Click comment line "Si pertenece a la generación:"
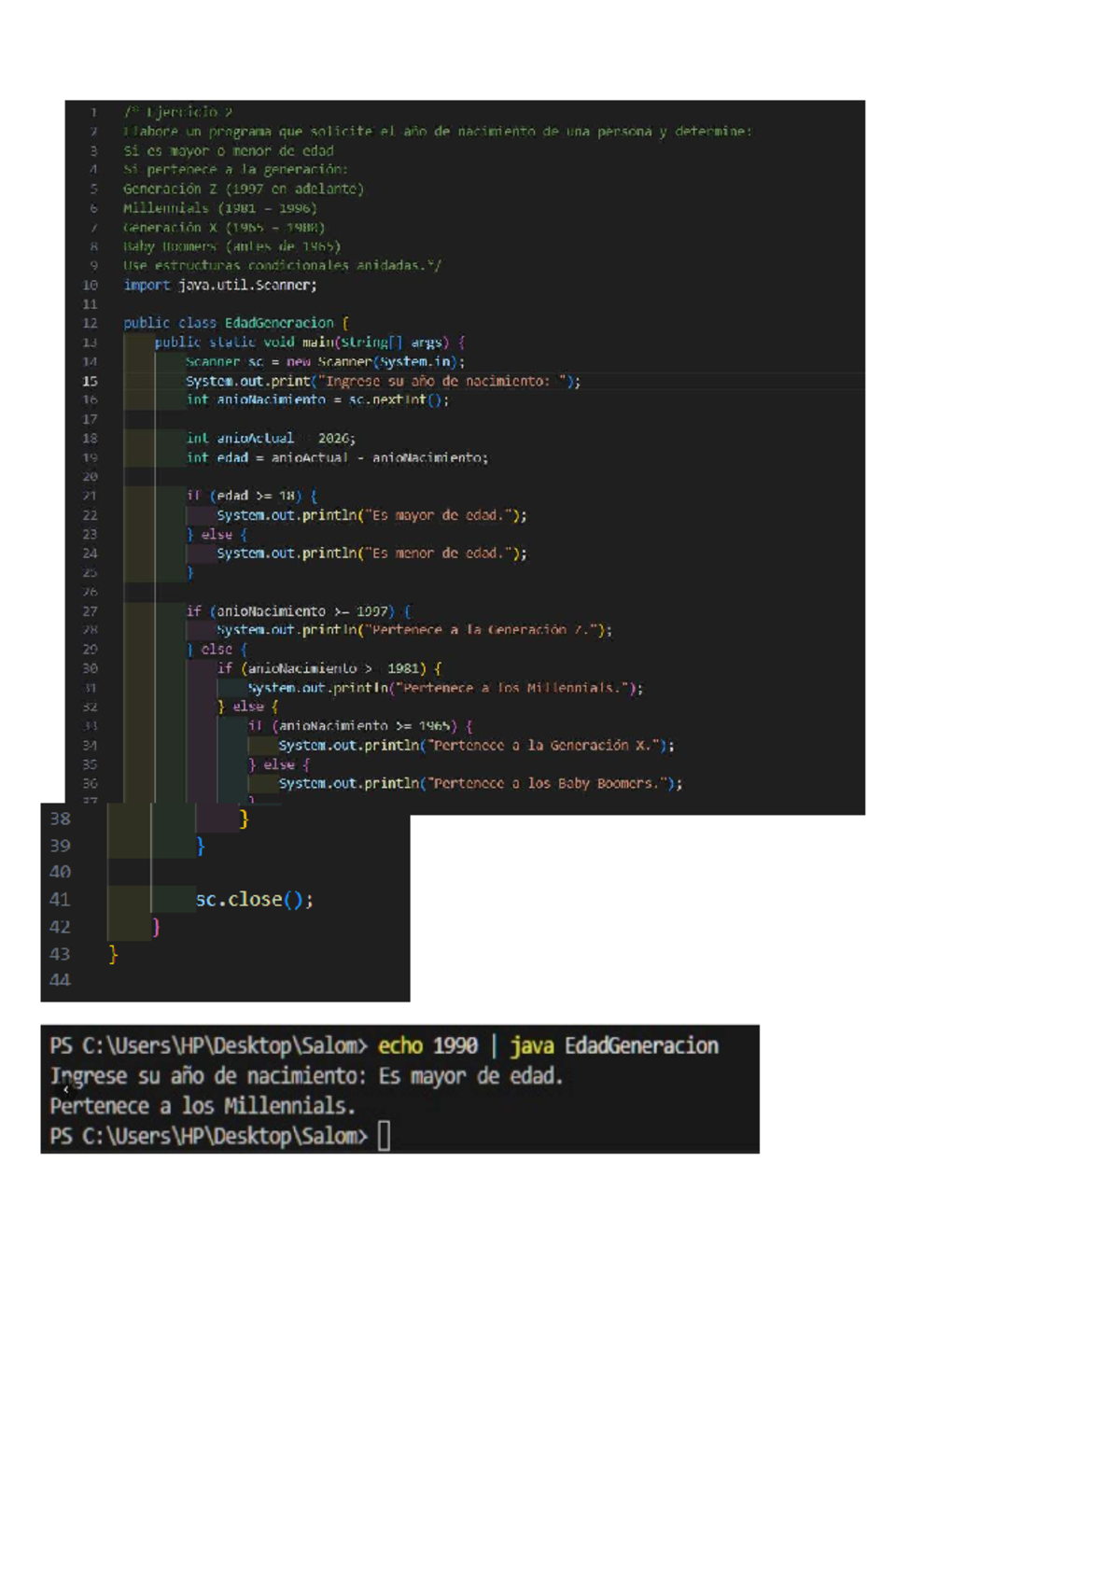This screenshot has width=1120, height=1583. [x=235, y=170]
